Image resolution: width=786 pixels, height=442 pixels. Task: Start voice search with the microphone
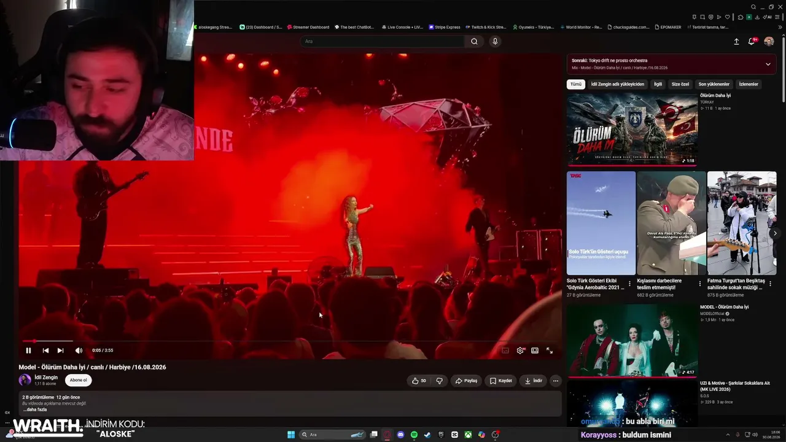tap(495, 41)
